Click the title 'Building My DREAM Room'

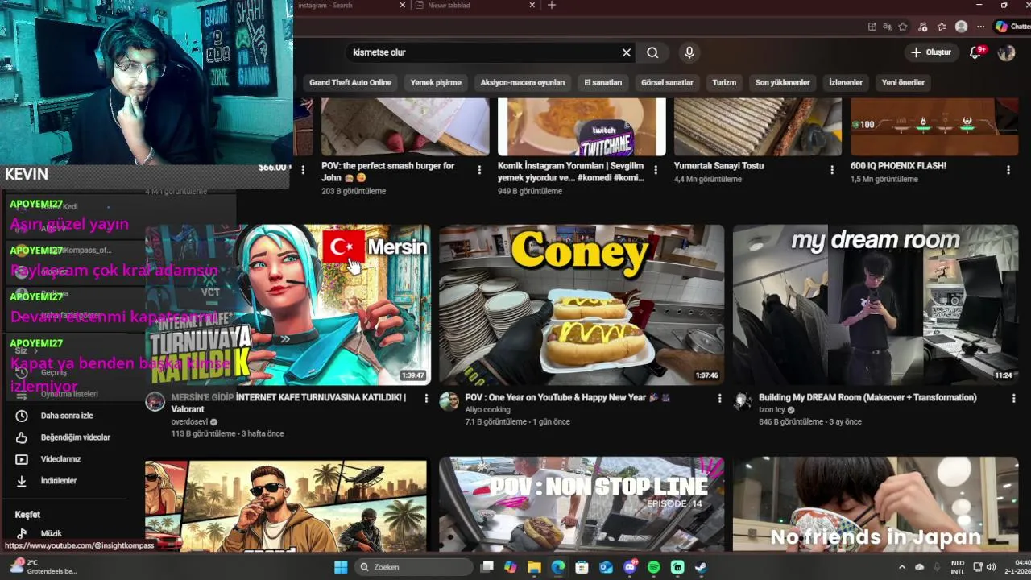tap(867, 397)
